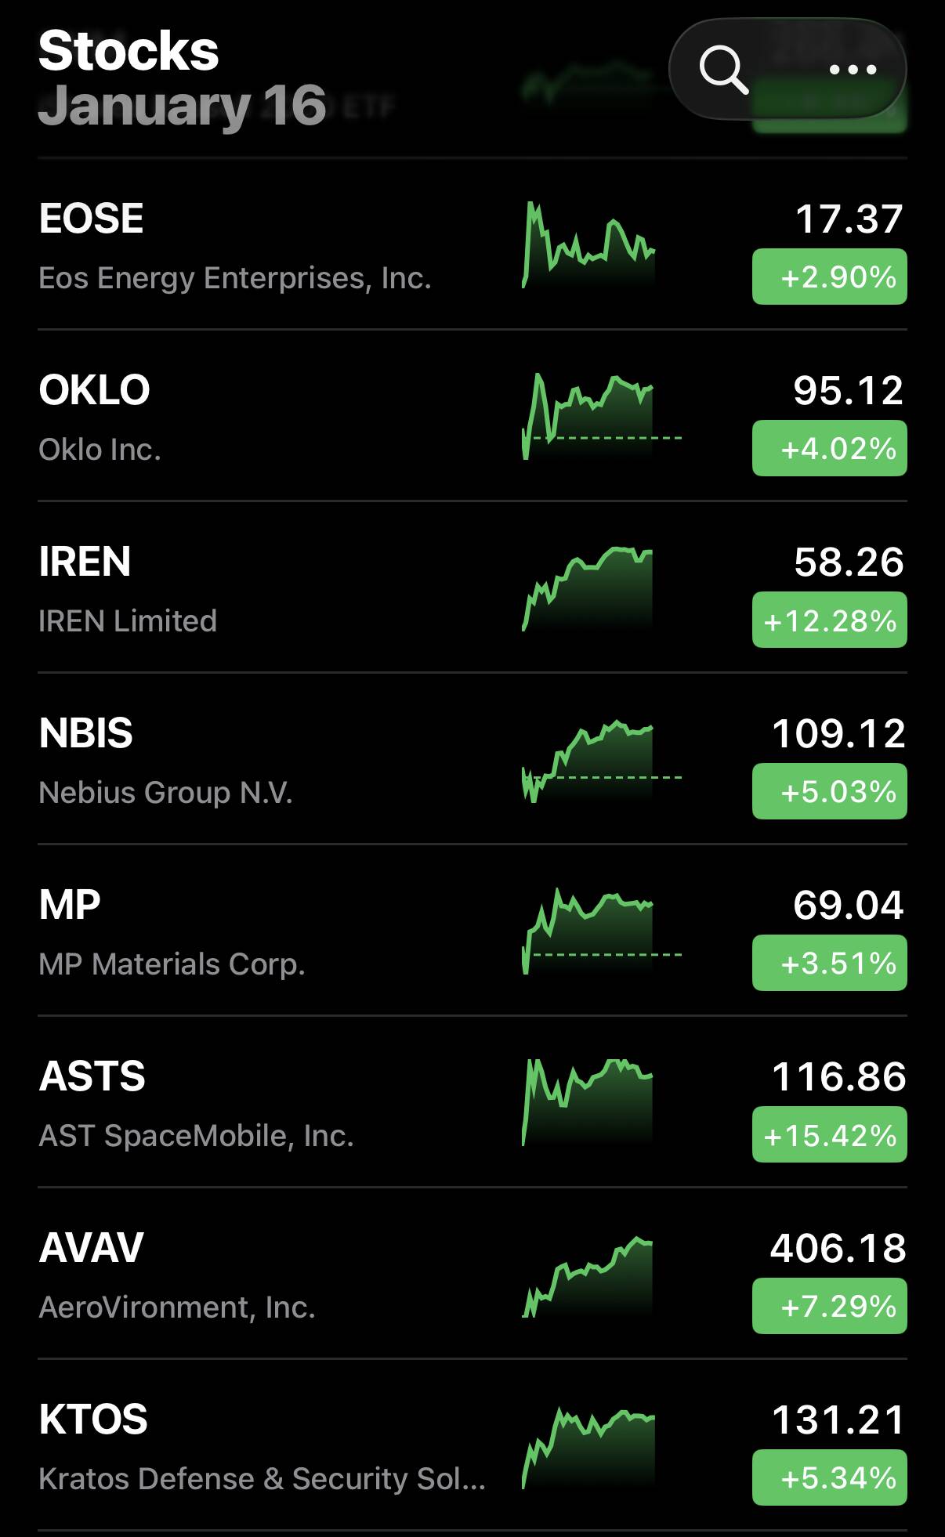Viewport: 945px width, 1537px height.
Task: Tap the search magnifying glass icon
Action: [724, 70]
